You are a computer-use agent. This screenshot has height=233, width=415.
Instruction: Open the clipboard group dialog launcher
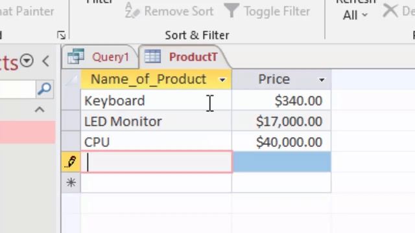(62, 35)
